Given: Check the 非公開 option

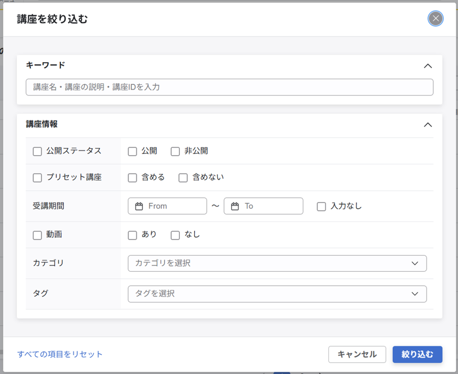Looking at the screenshot, I should [175, 151].
